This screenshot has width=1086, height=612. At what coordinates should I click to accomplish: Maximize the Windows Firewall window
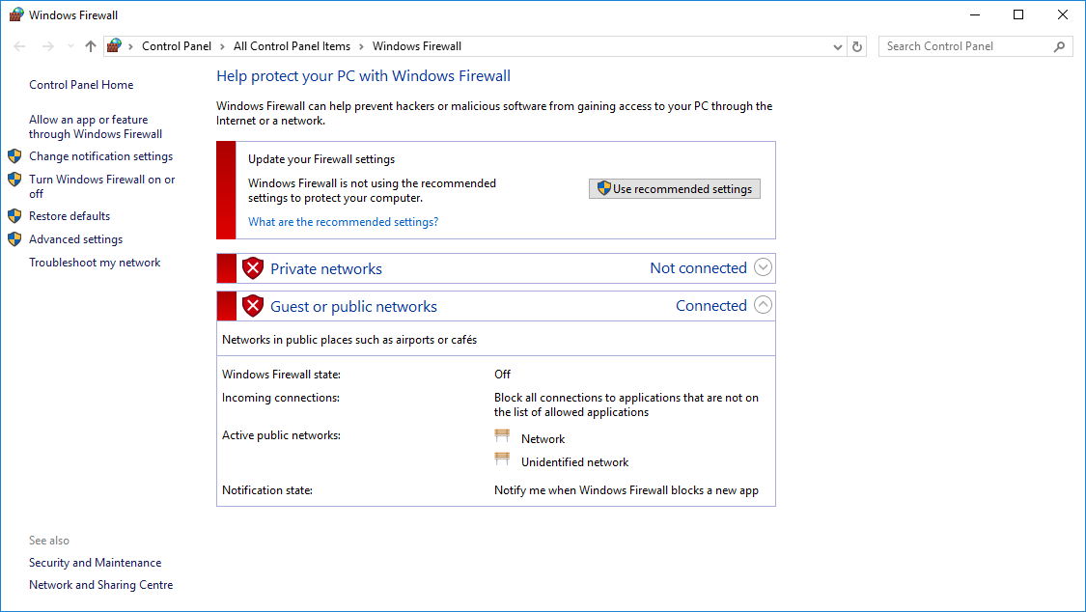(1018, 14)
